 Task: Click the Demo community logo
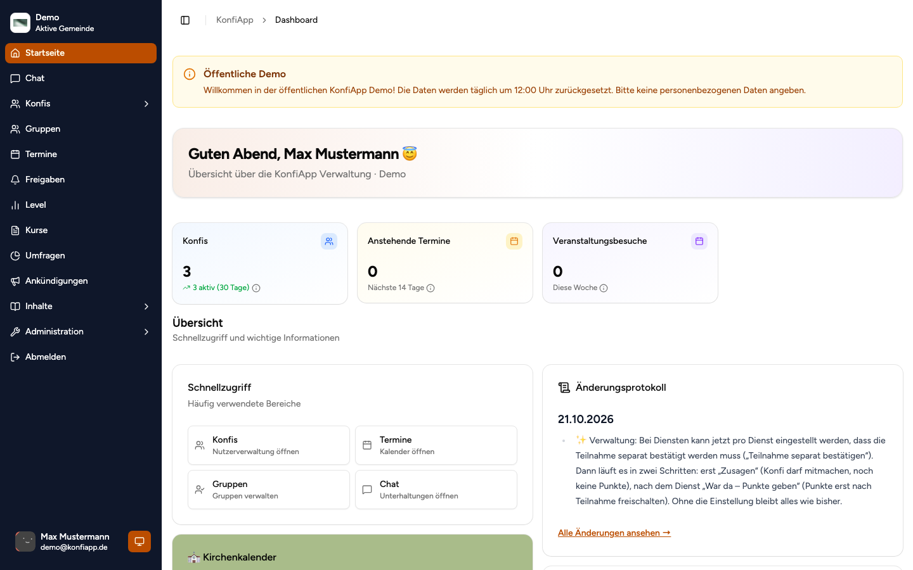[20, 23]
